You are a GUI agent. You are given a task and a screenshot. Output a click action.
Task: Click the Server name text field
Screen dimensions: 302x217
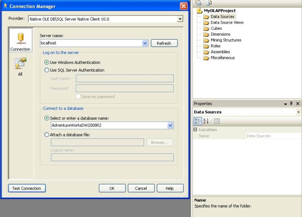coord(91,43)
